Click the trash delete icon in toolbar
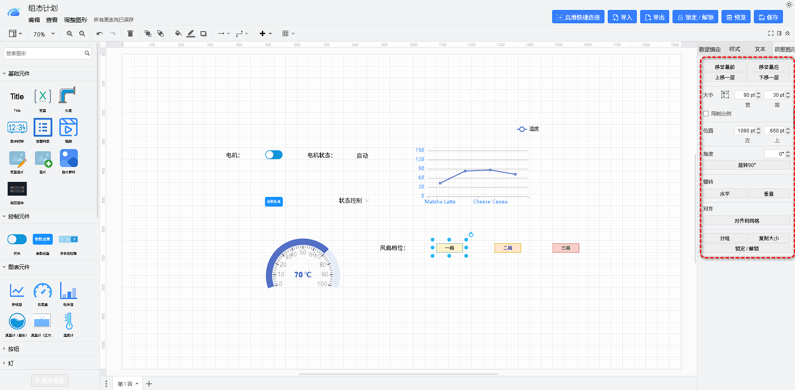 tap(130, 34)
